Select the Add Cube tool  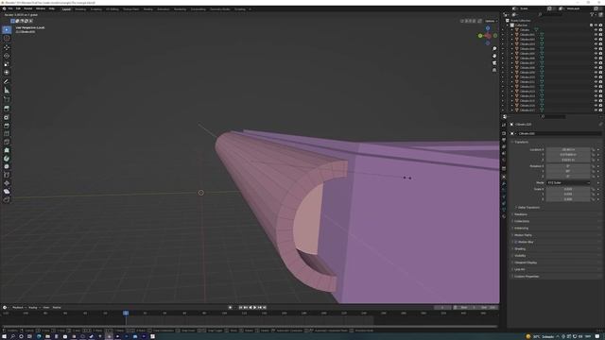pyautogui.click(x=7, y=99)
